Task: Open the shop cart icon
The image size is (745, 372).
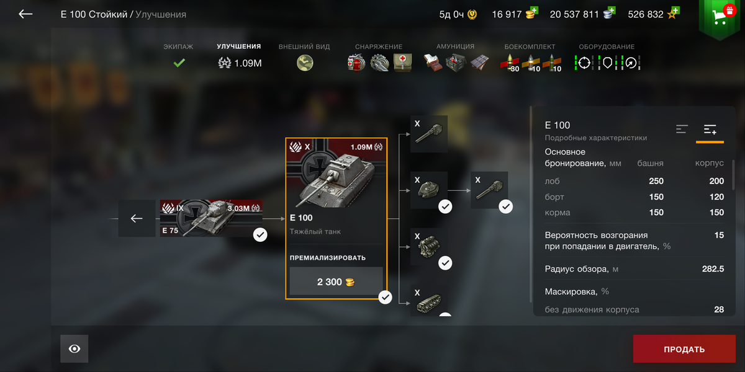Action: tap(721, 17)
